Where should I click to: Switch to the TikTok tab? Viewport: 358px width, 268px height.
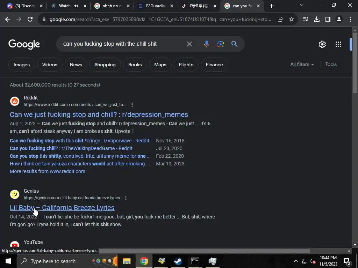198,6
